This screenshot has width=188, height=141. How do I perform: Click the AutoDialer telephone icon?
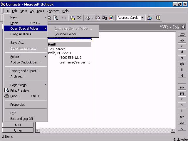point(88,18)
